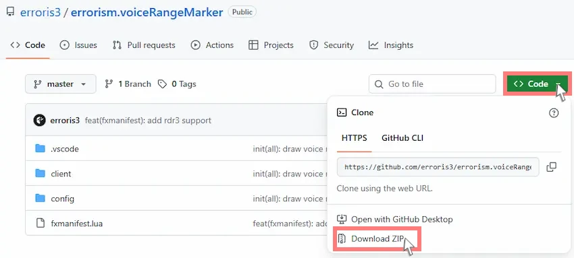Open the errorism.voiceRangeMarker repository link
Screen dimensions: 574x258
pyautogui.click(x=147, y=12)
